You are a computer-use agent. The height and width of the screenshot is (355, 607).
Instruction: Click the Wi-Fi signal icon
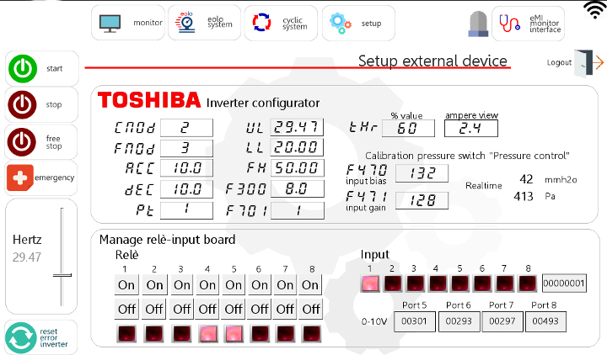pos(596,9)
